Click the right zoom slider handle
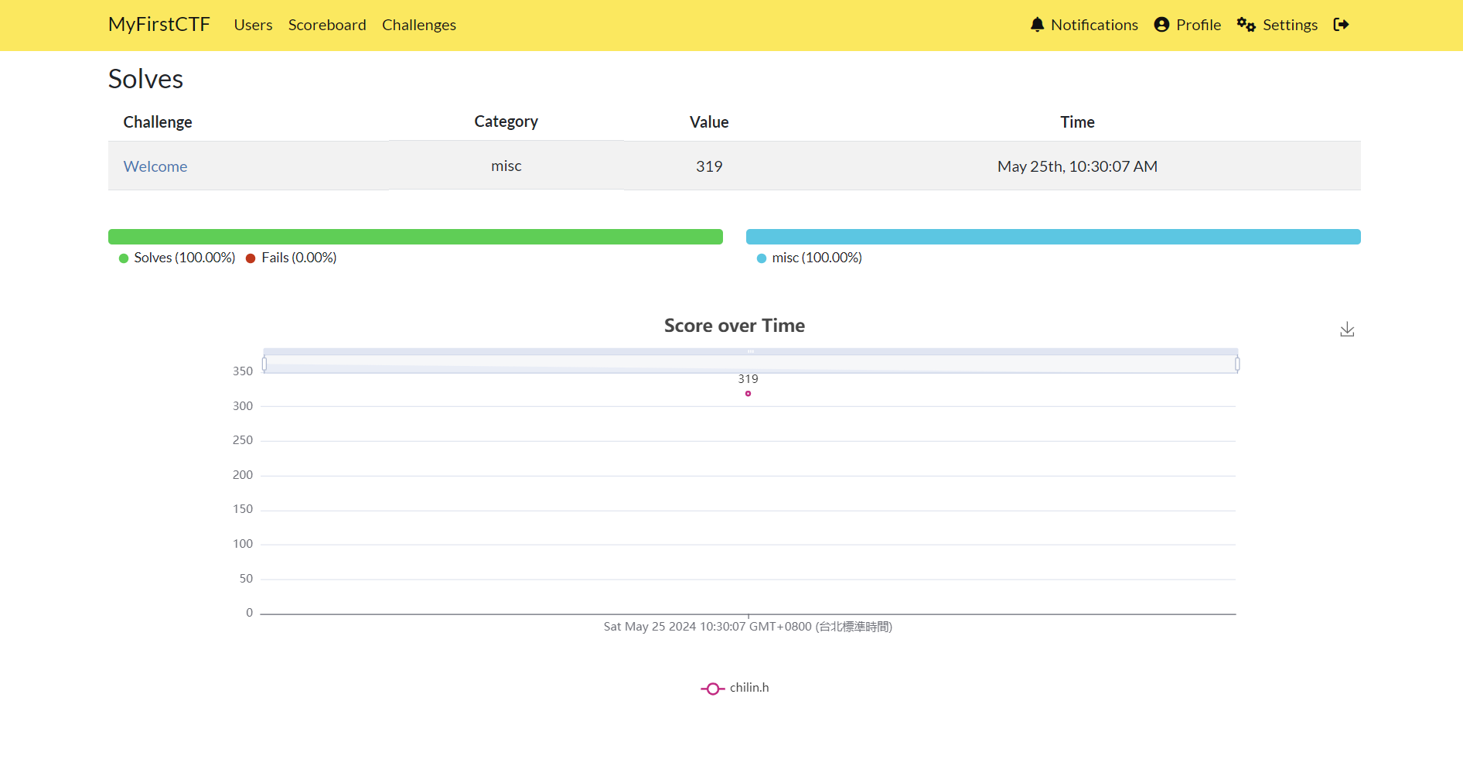Screen dimensions: 1463x759 pyautogui.click(x=1237, y=364)
